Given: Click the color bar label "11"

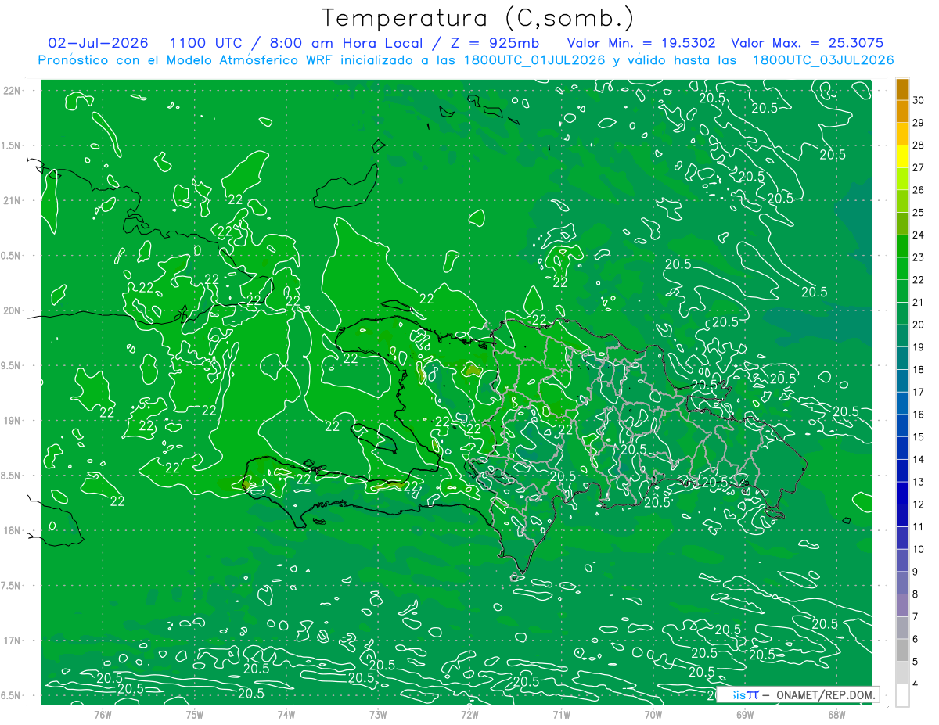Looking at the screenshot, I should point(919,526).
